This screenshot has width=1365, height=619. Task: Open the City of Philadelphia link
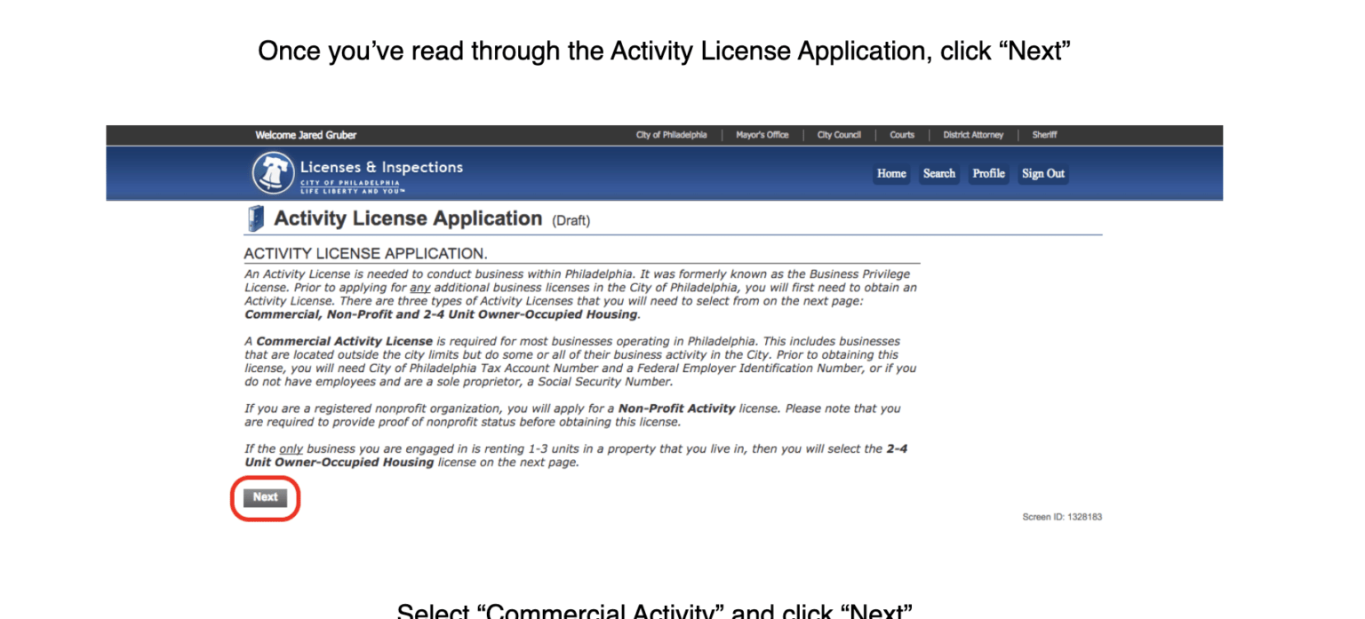pos(670,135)
